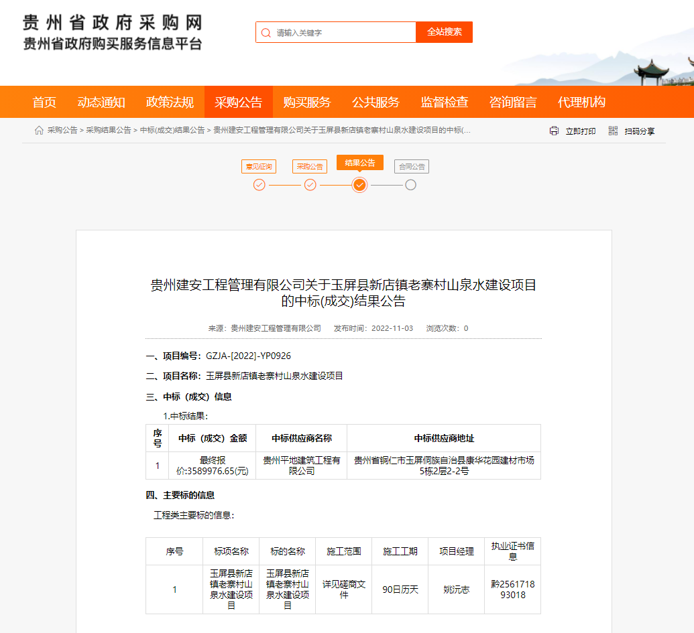Image resolution: width=694 pixels, height=633 pixels.
Task: Focus the keyword search input field
Action: (336, 32)
